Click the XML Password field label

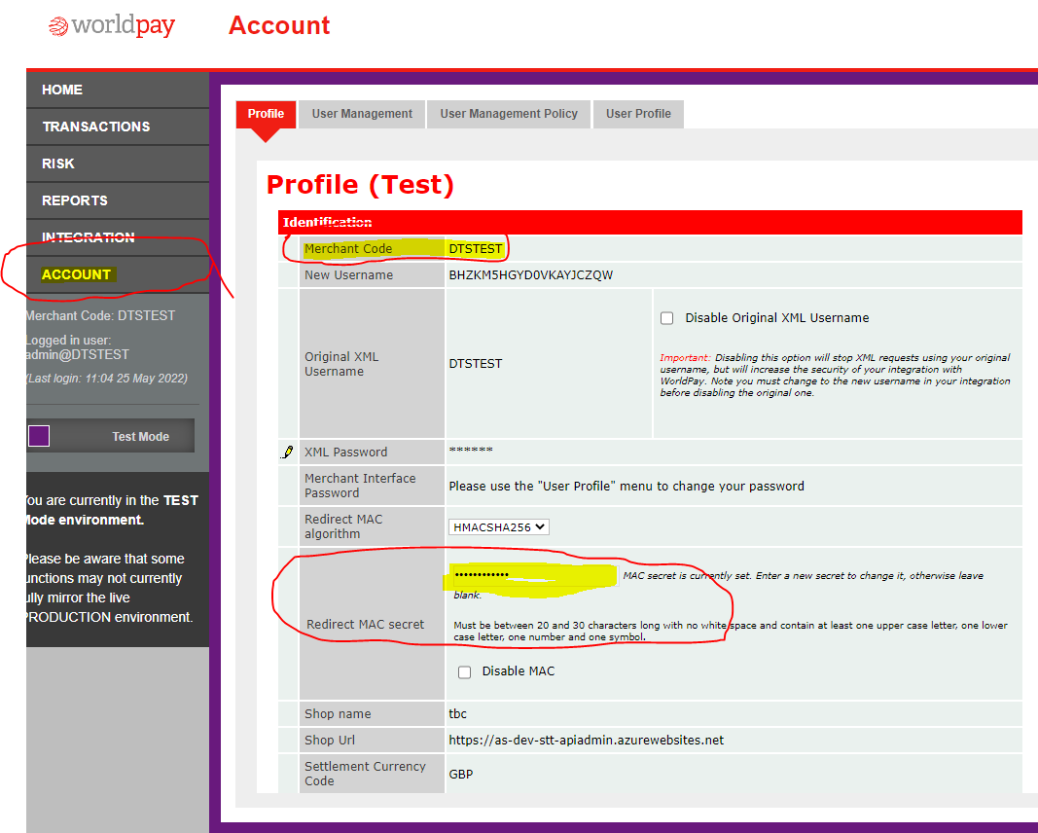[x=346, y=453]
